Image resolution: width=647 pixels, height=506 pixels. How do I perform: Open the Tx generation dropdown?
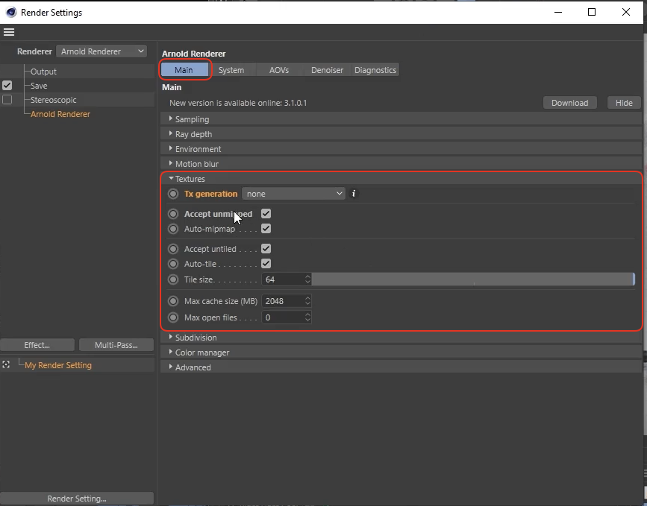click(293, 194)
